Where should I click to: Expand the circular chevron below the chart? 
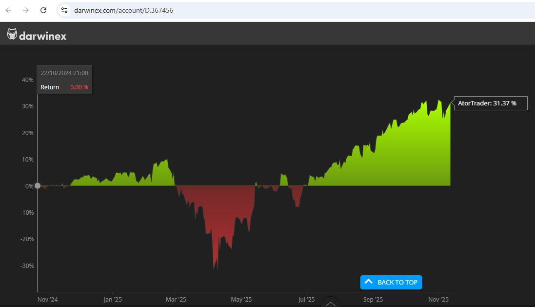tap(331, 303)
